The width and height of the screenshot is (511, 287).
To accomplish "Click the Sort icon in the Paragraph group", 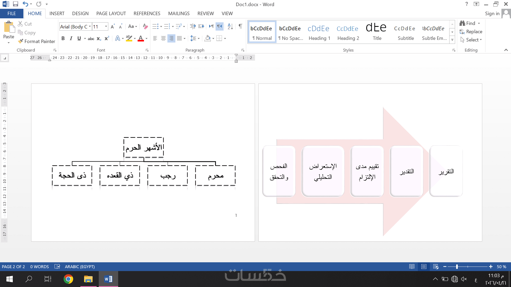I will (x=230, y=26).
